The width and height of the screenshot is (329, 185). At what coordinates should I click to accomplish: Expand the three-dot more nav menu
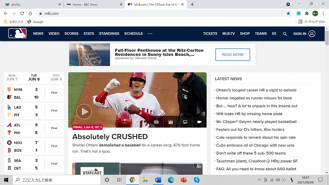tap(150, 34)
